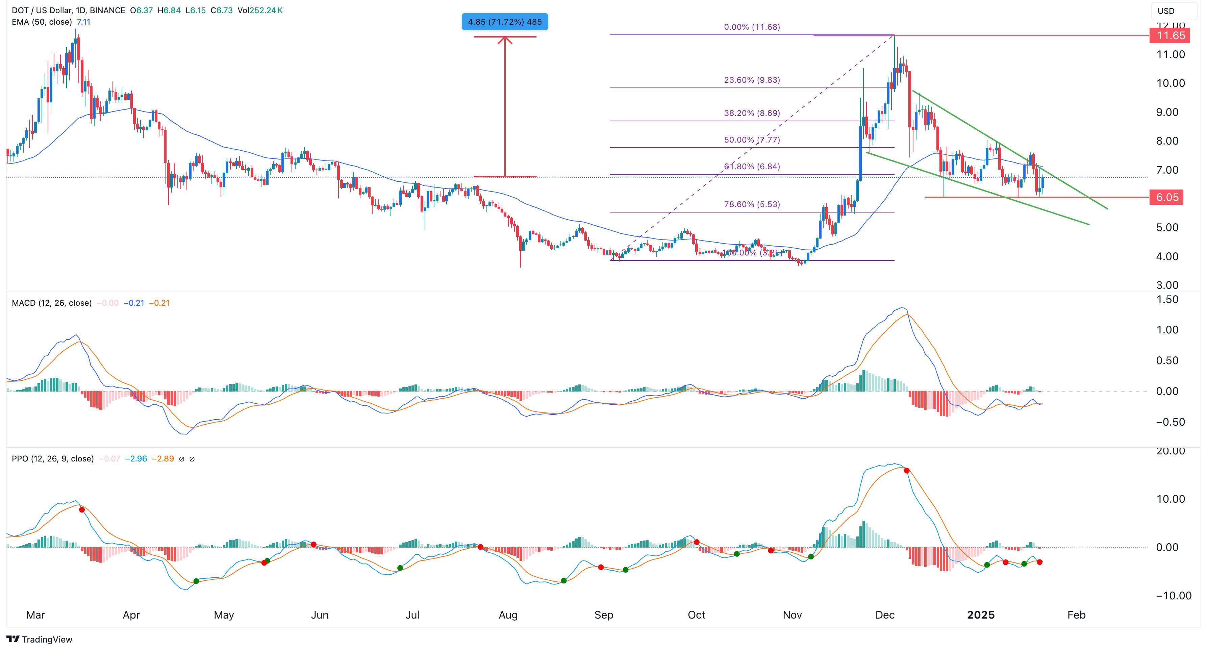Click the Dec label on time axis
1207x651 pixels.
pos(885,615)
